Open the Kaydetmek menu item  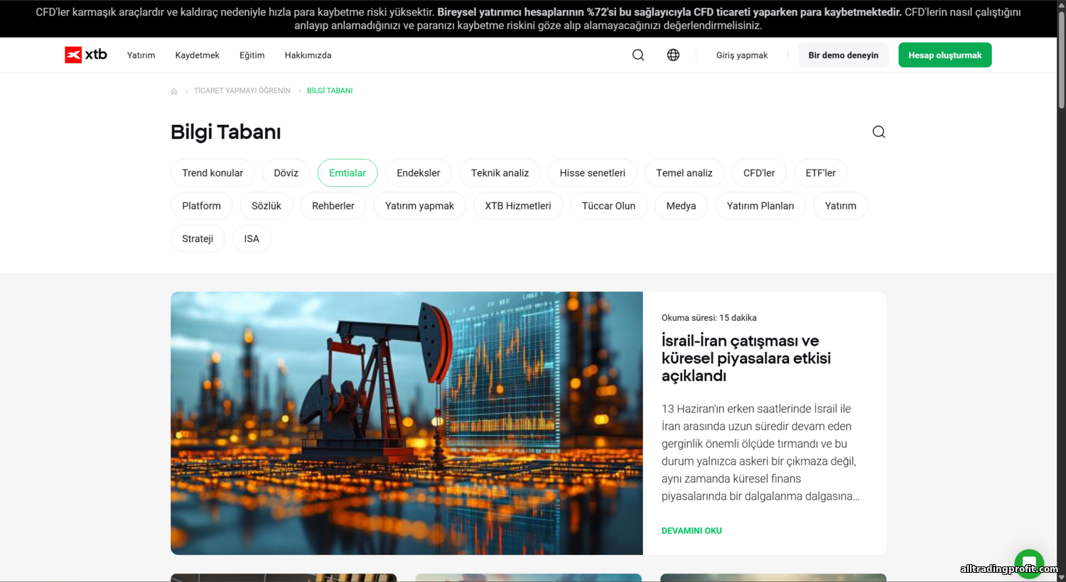(197, 55)
